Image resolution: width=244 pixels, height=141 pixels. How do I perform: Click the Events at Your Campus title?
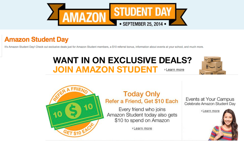pos(210,99)
